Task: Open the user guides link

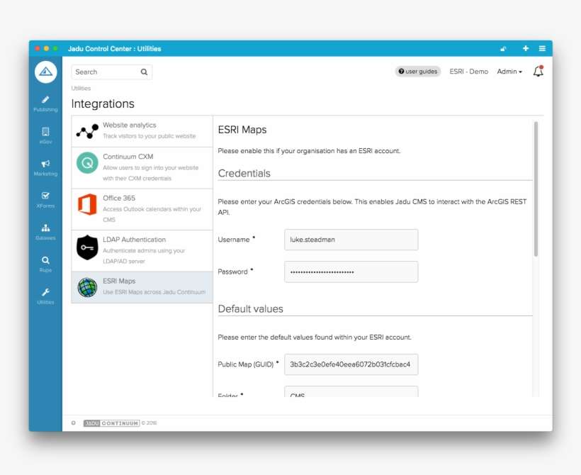Action: tap(418, 71)
